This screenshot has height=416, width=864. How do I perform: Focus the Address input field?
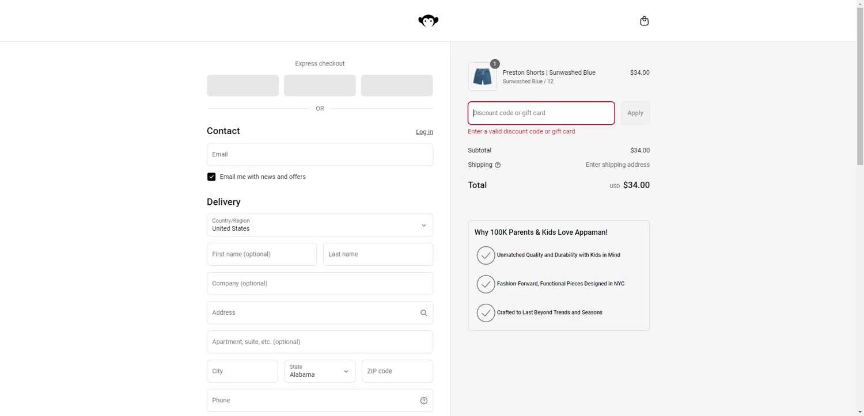click(320, 313)
